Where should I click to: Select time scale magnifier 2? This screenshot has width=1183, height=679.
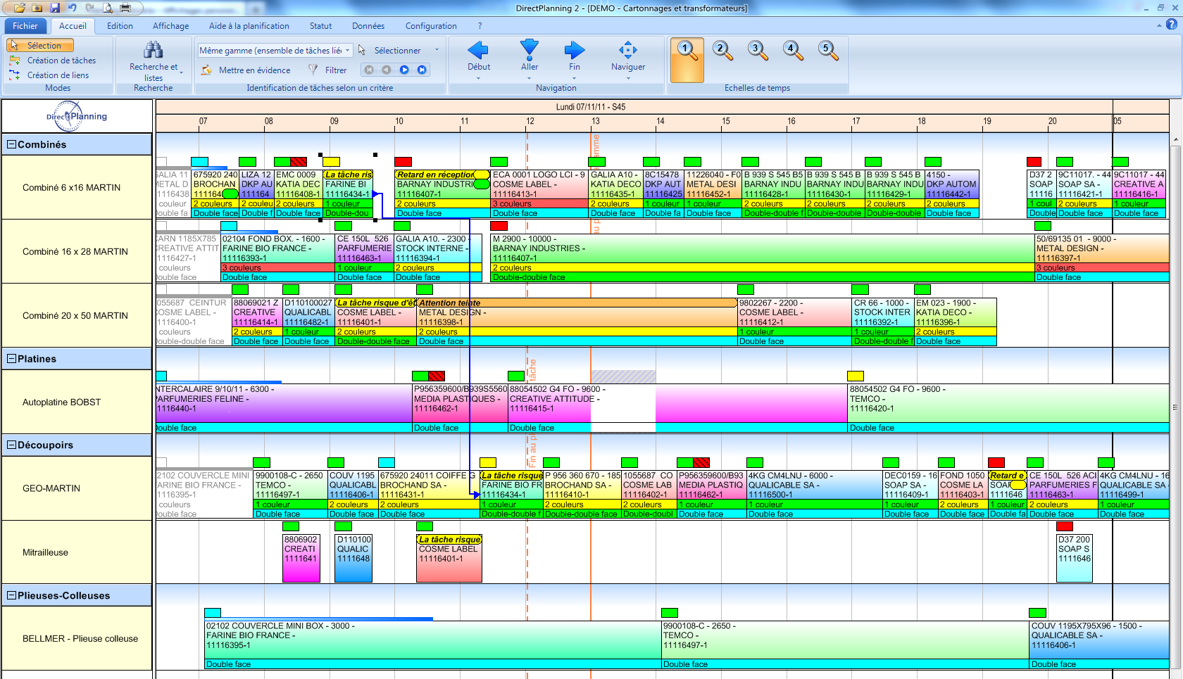(x=722, y=50)
